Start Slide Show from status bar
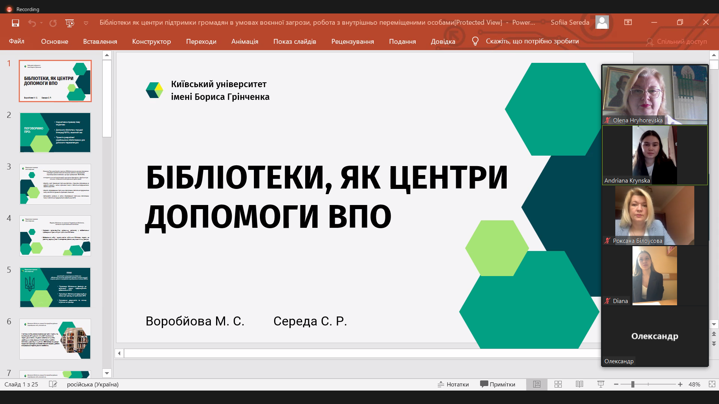Image resolution: width=719 pixels, height=404 pixels. coord(601,384)
